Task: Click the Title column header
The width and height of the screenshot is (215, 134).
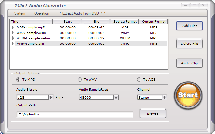Action: click(31, 22)
